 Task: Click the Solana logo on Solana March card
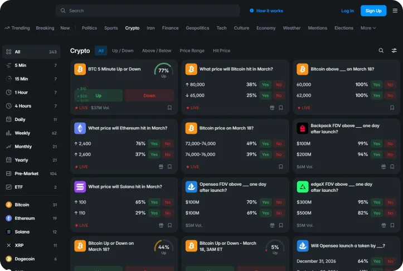80,187
